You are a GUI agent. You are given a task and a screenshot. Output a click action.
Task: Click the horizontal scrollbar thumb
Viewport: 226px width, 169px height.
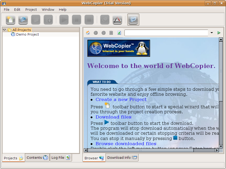point(141,150)
